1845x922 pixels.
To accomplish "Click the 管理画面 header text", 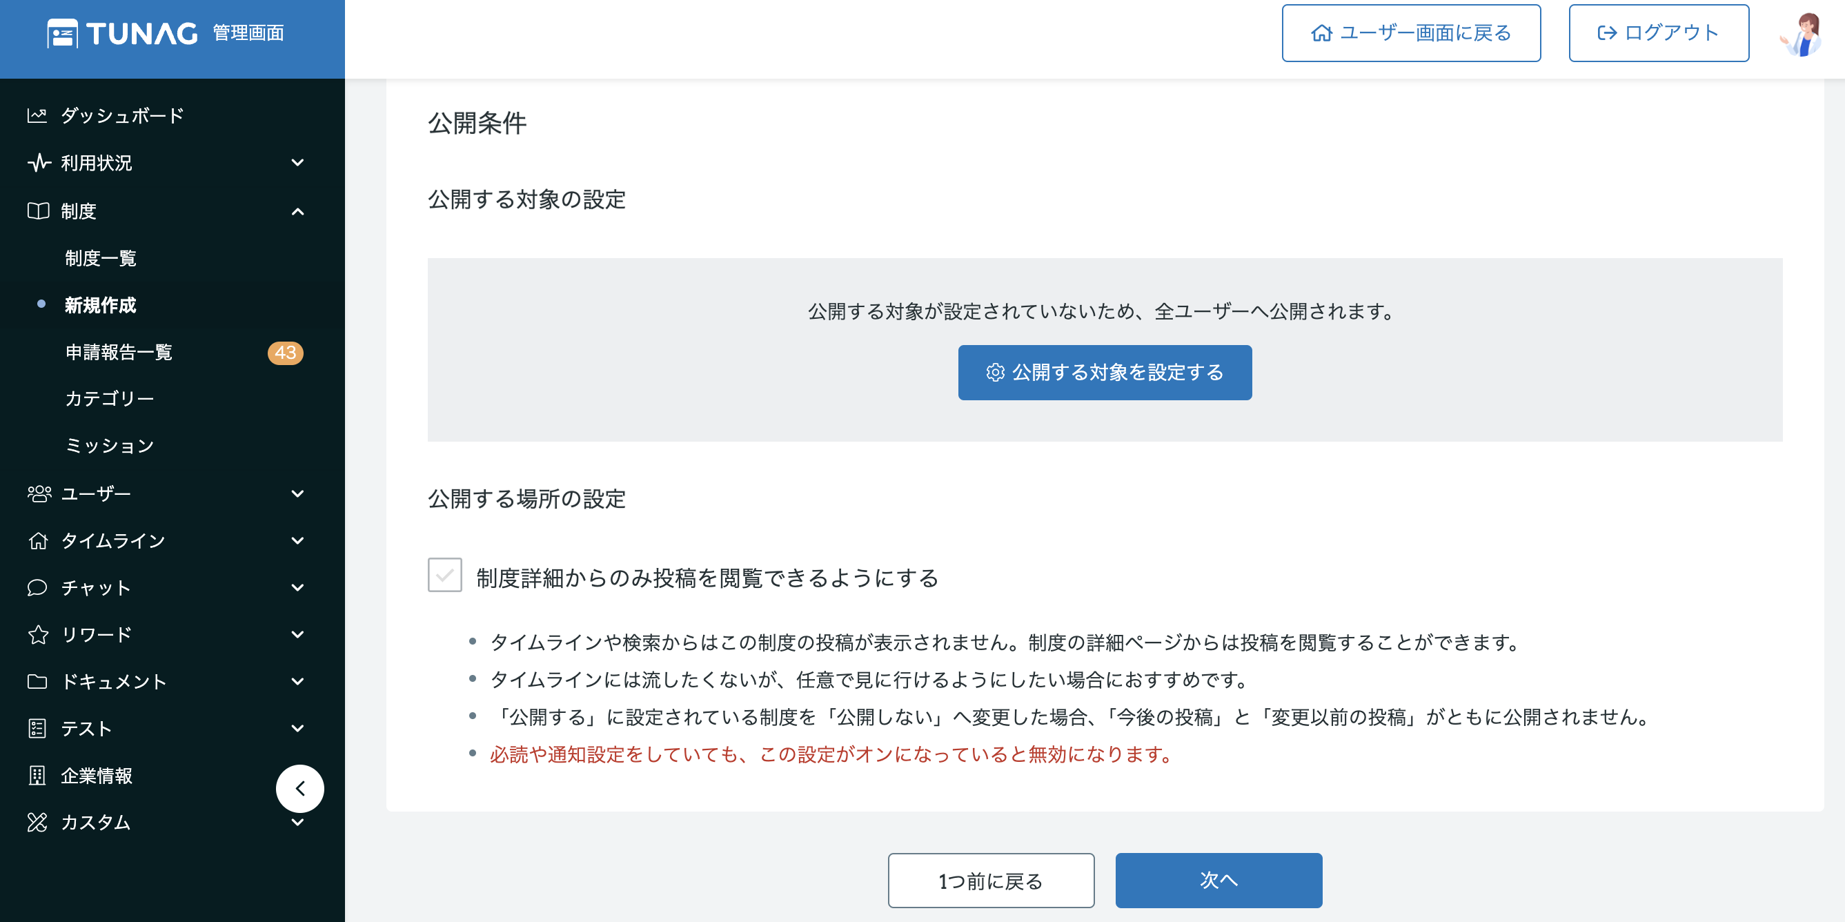I will coord(248,33).
